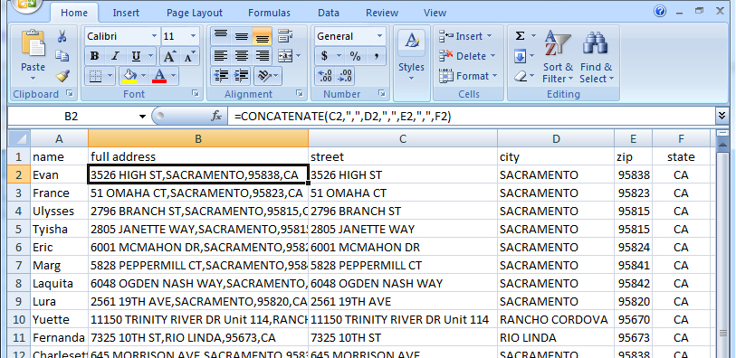Apply cell borders icon

95,75
